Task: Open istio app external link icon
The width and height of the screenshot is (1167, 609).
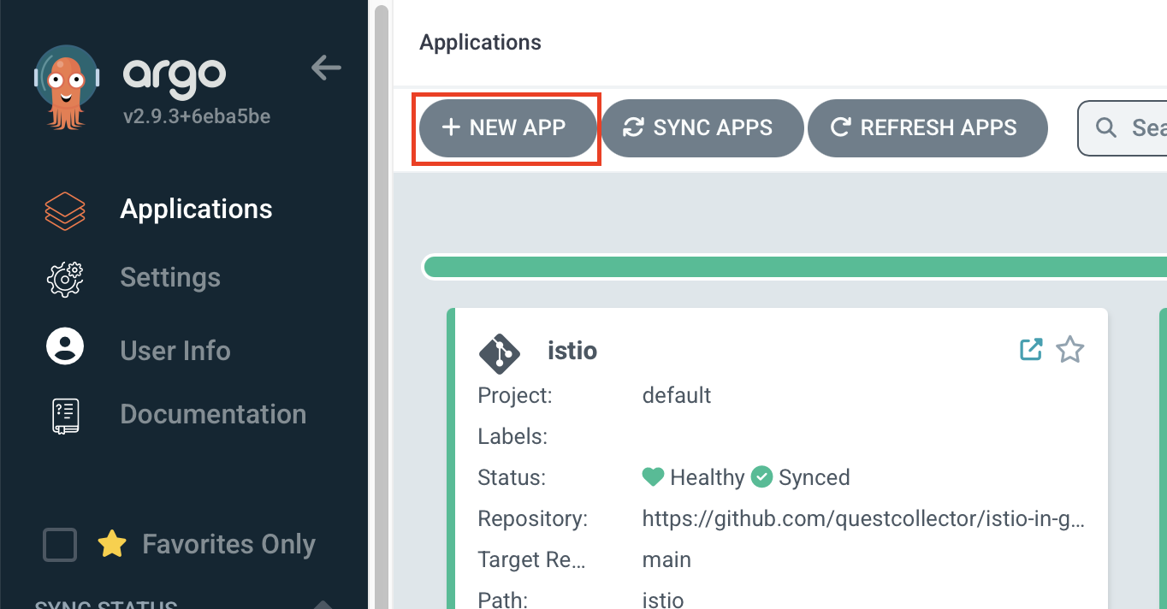Action: point(1031,349)
